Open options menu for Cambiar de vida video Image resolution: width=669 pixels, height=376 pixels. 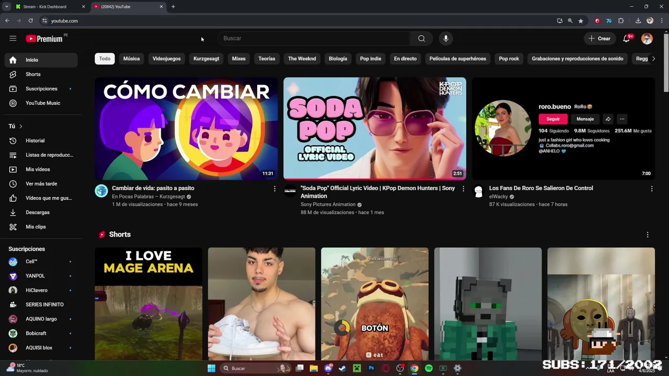point(274,189)
